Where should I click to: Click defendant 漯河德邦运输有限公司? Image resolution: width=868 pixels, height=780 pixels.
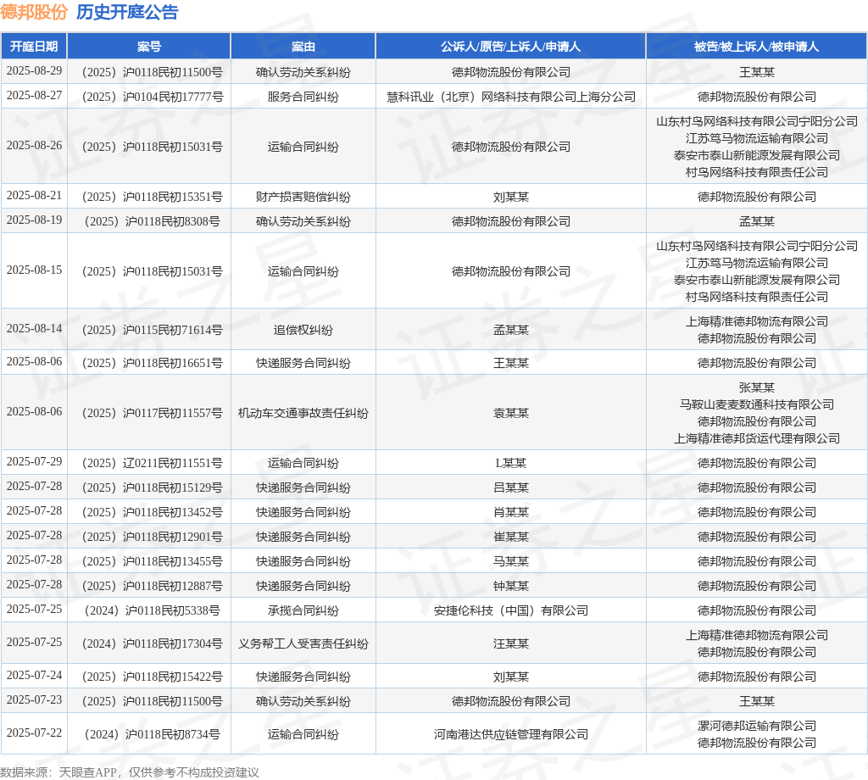point(757,726)
